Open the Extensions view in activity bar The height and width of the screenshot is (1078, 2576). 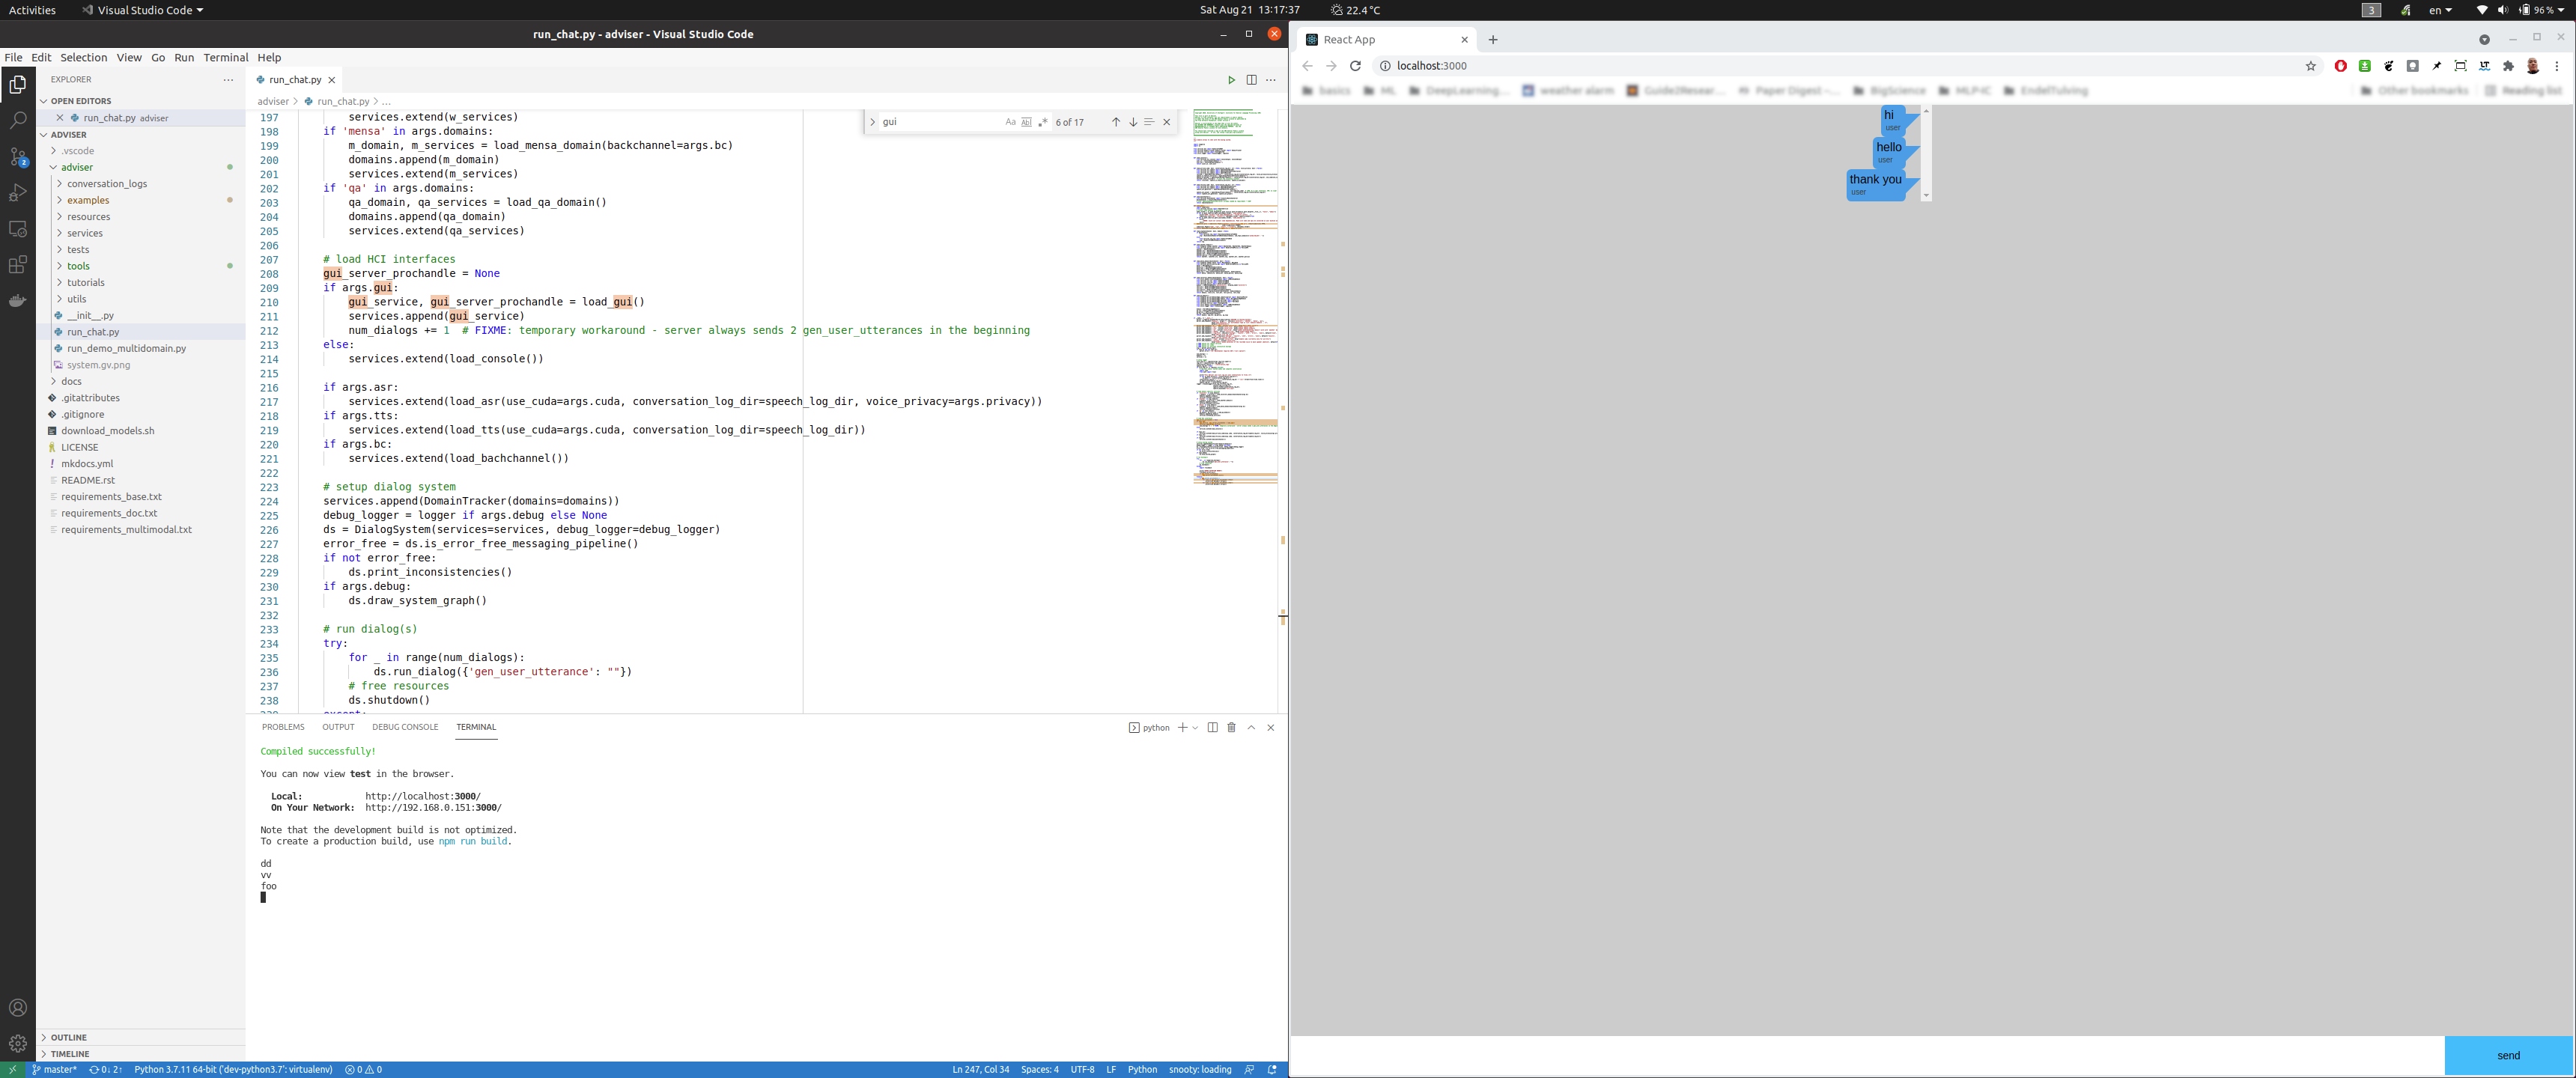(18, 265)
